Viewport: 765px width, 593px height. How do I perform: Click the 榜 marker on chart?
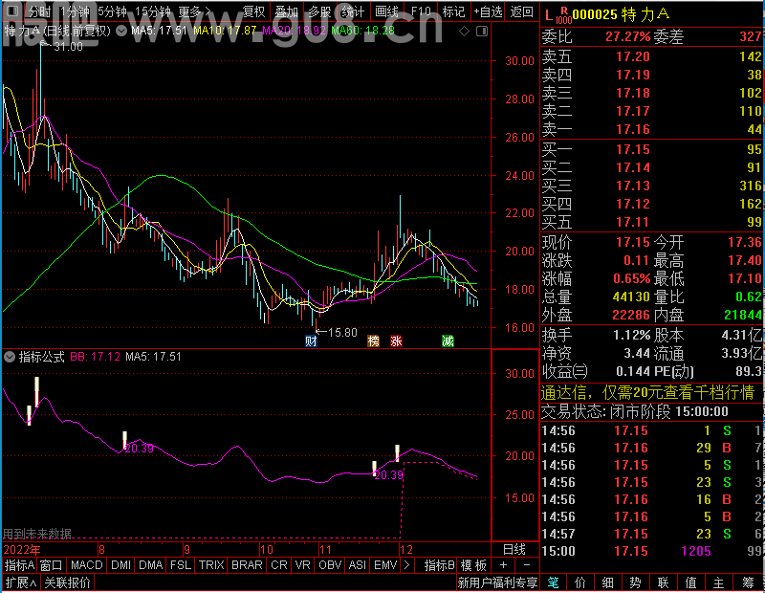coord(373,340)
